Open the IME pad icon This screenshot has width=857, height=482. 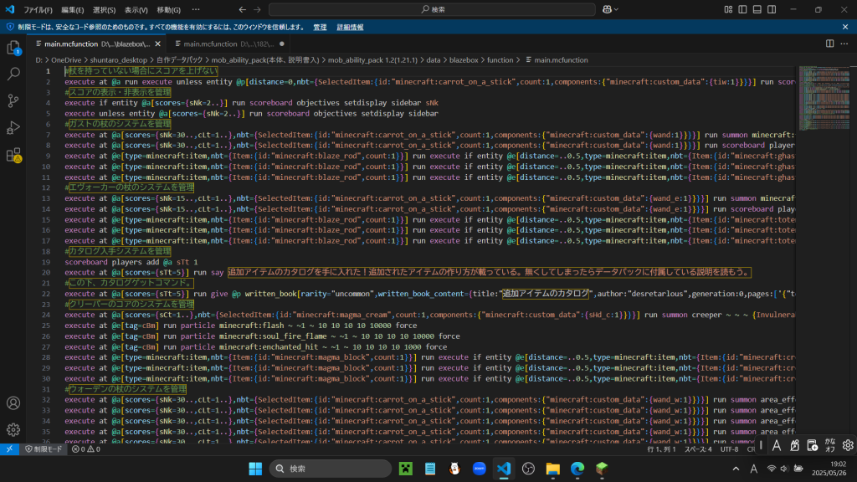794,445
